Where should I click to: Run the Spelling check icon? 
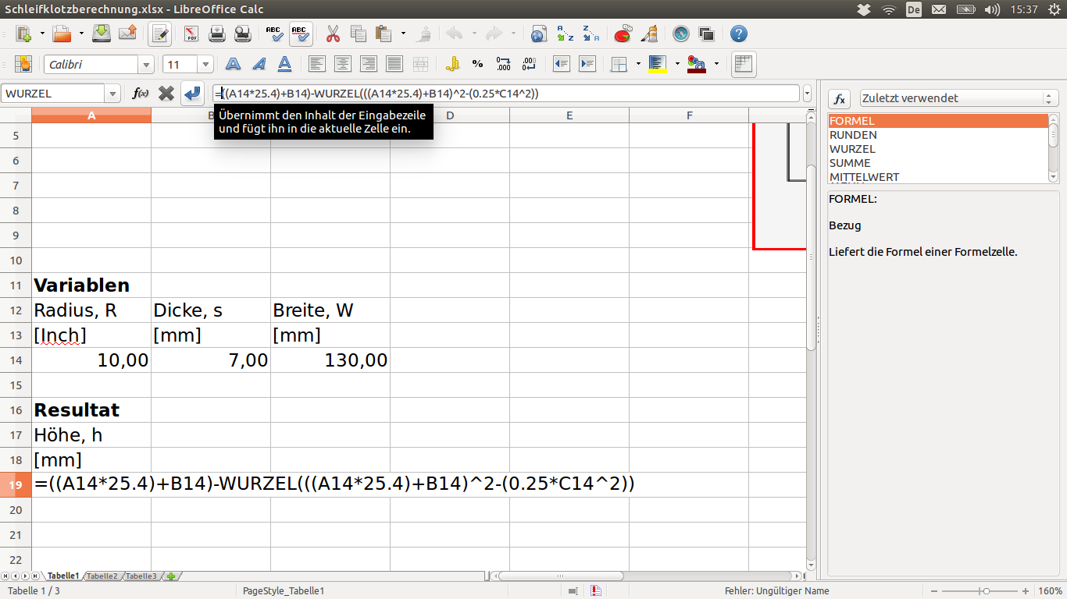pos(274,34)
